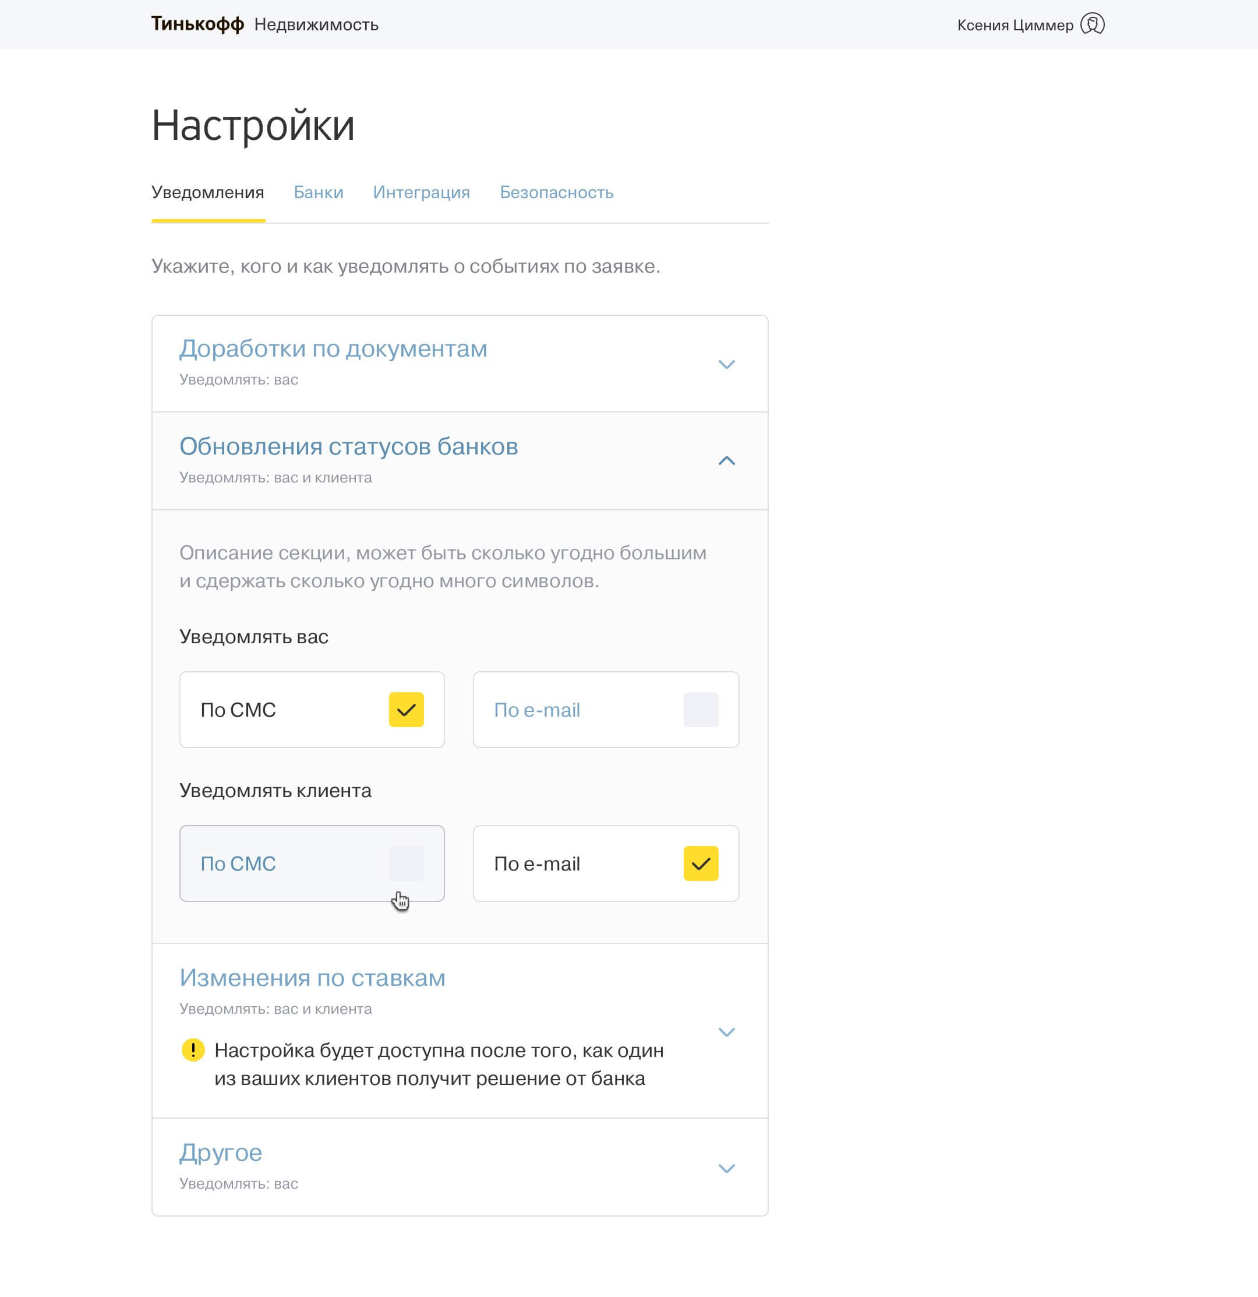Click 'Уведомлять: вас' under Другое
1258x1297 pixels.
tap(239, 1184)
